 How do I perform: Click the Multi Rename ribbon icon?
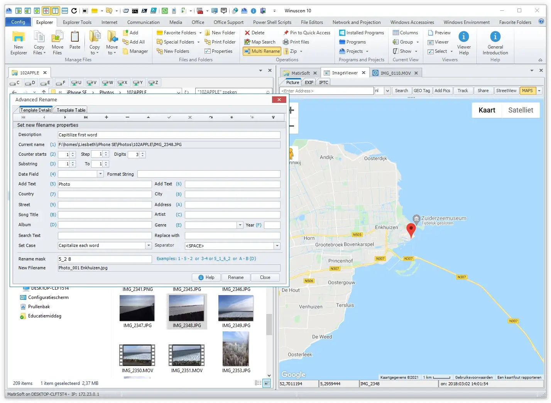click(262, 51)
